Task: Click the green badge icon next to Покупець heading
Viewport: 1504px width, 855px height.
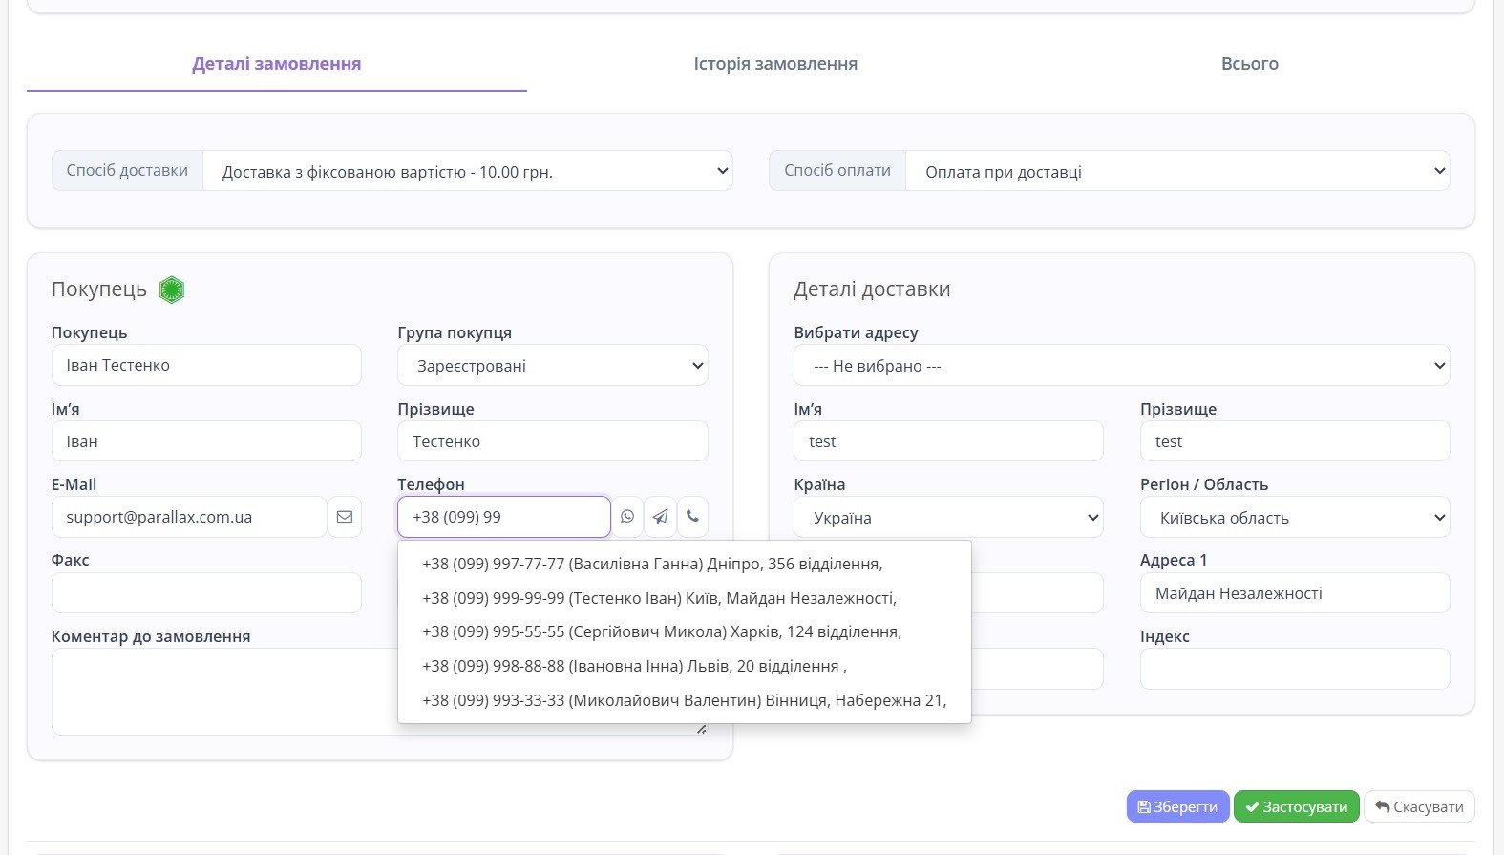Action: click(171, 289)
